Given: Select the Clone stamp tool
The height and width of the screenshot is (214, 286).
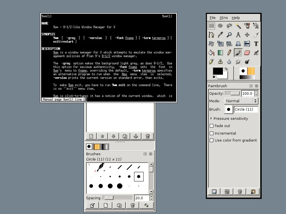Looking at the screenshot, I should click(220, 62).
